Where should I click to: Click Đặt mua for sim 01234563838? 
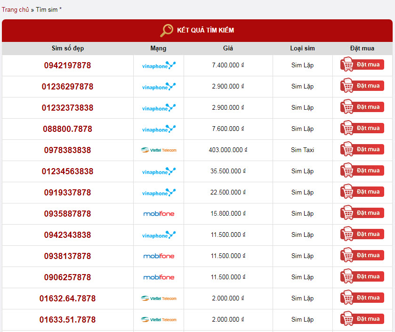pyautogui.click(x=362, y=170)
